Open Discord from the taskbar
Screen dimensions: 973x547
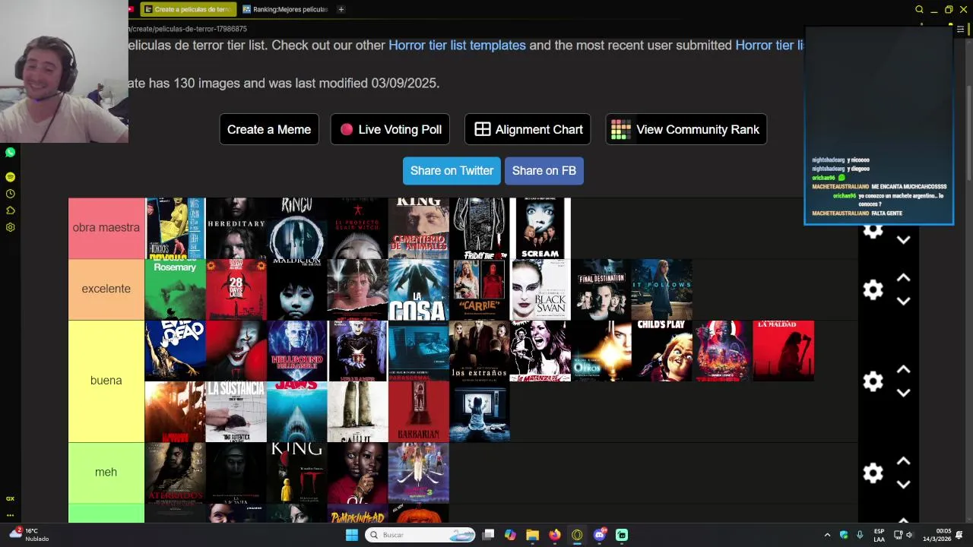(599, 535)
